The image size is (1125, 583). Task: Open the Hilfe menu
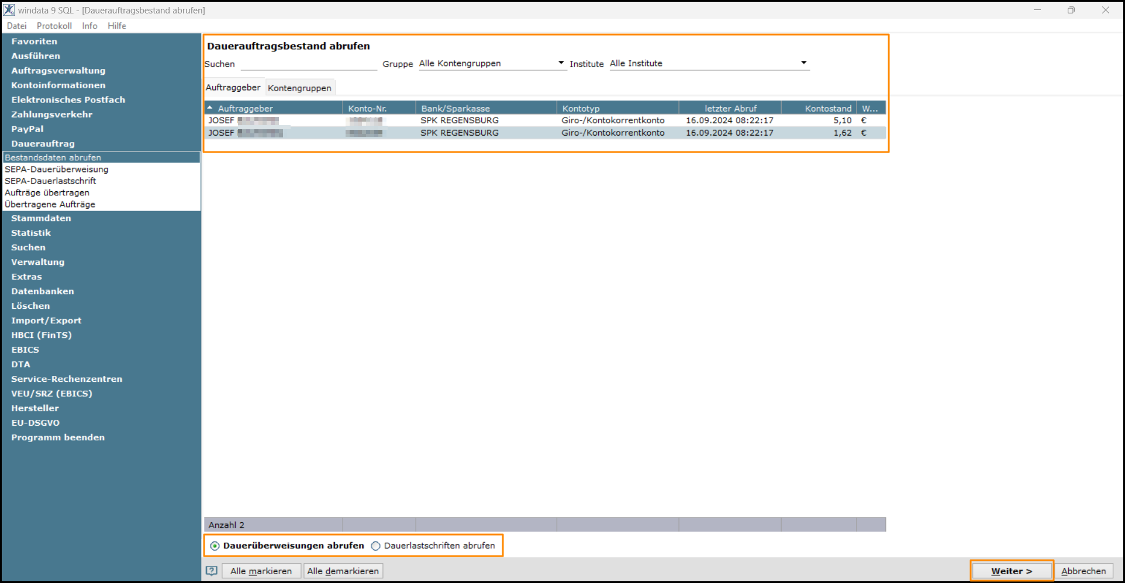point(117,26)
